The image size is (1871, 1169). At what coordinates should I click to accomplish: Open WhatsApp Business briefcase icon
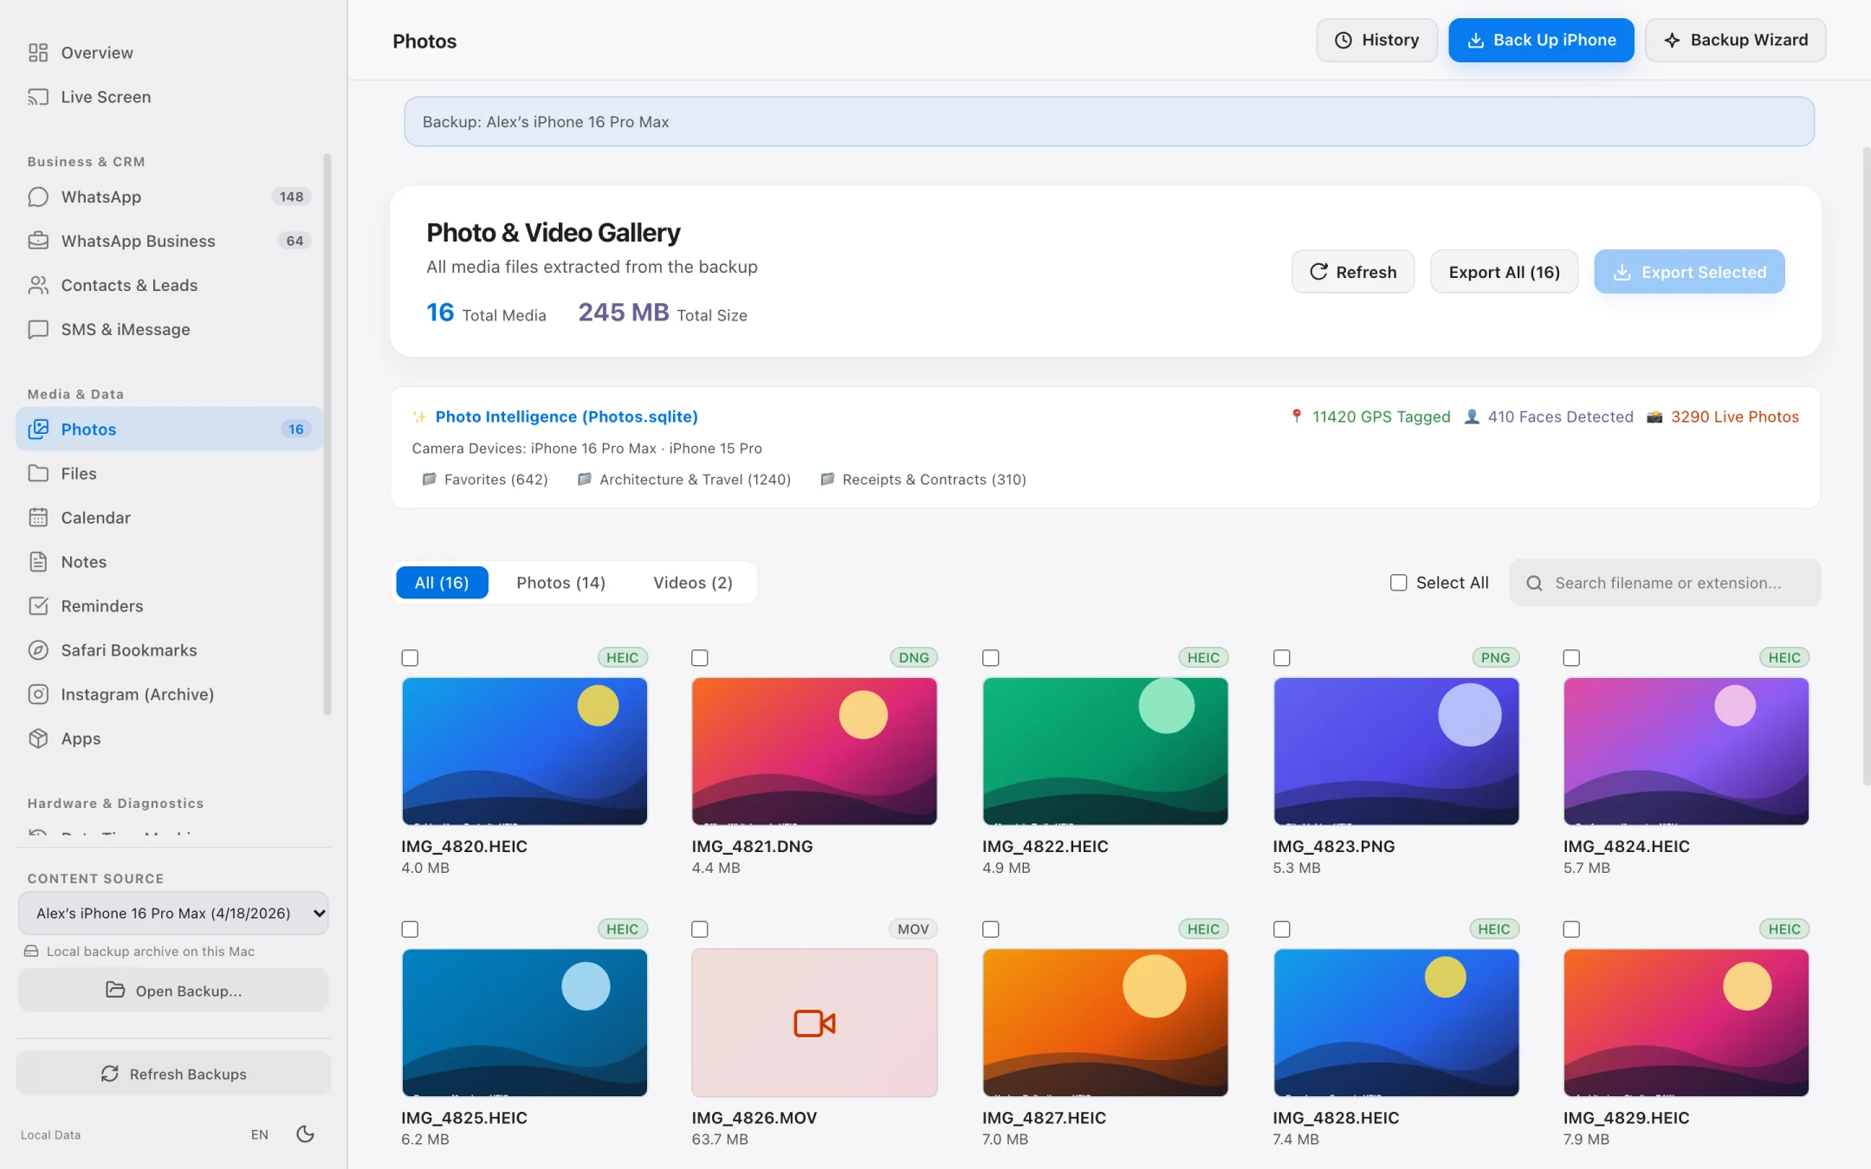38,241
